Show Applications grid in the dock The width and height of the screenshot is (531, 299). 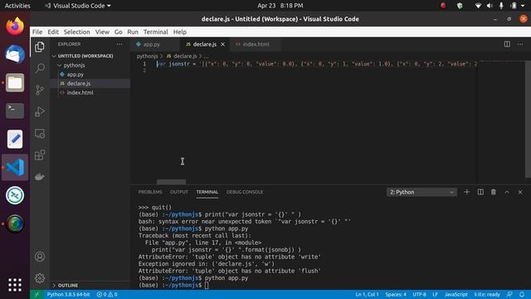click(15, 285)
